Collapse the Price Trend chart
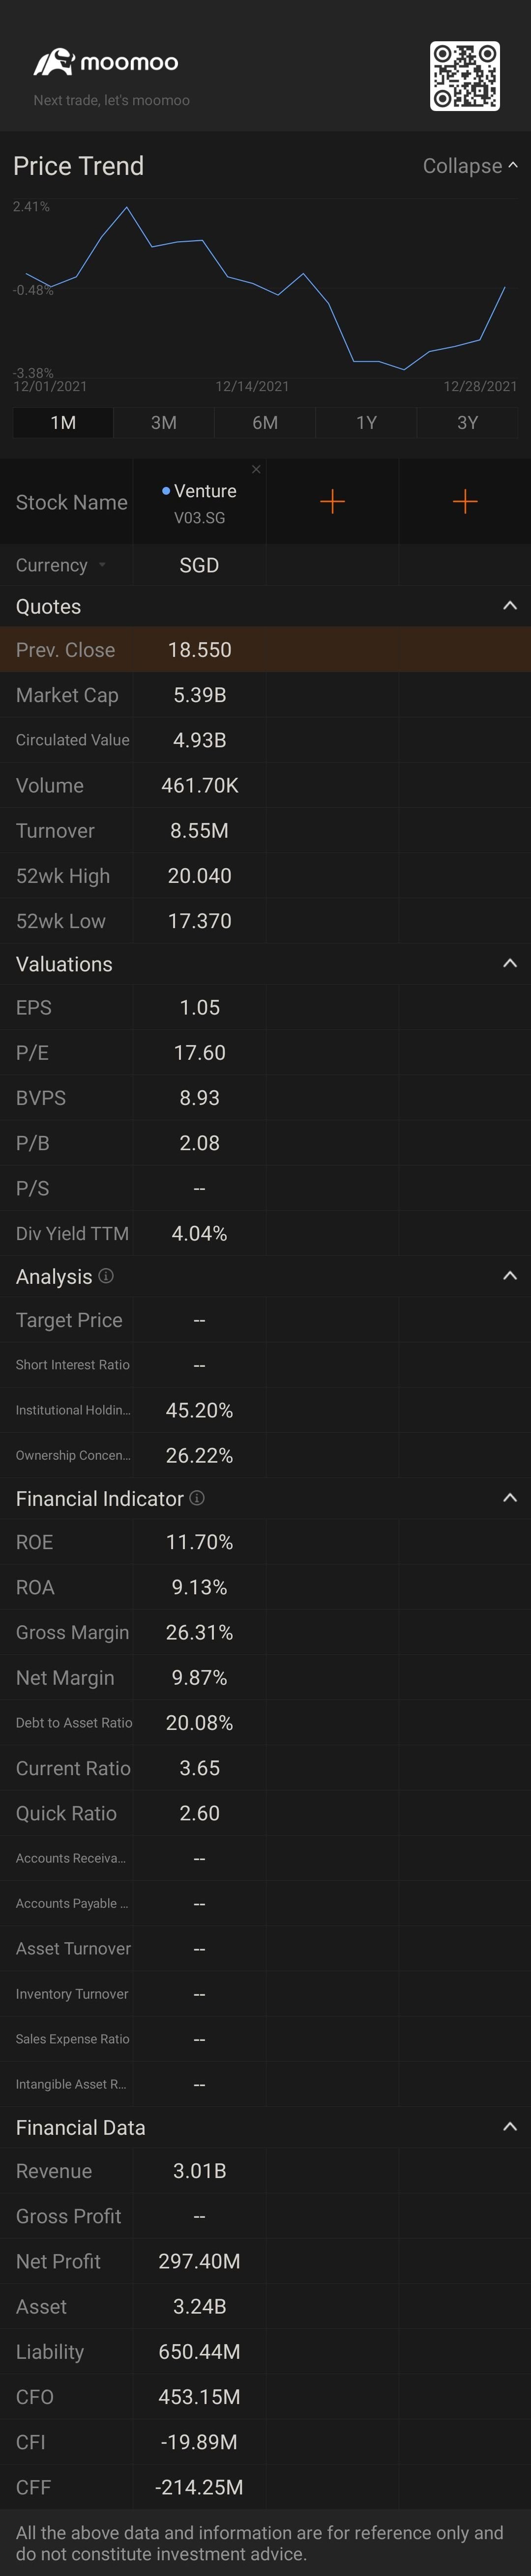 [470, 166]
